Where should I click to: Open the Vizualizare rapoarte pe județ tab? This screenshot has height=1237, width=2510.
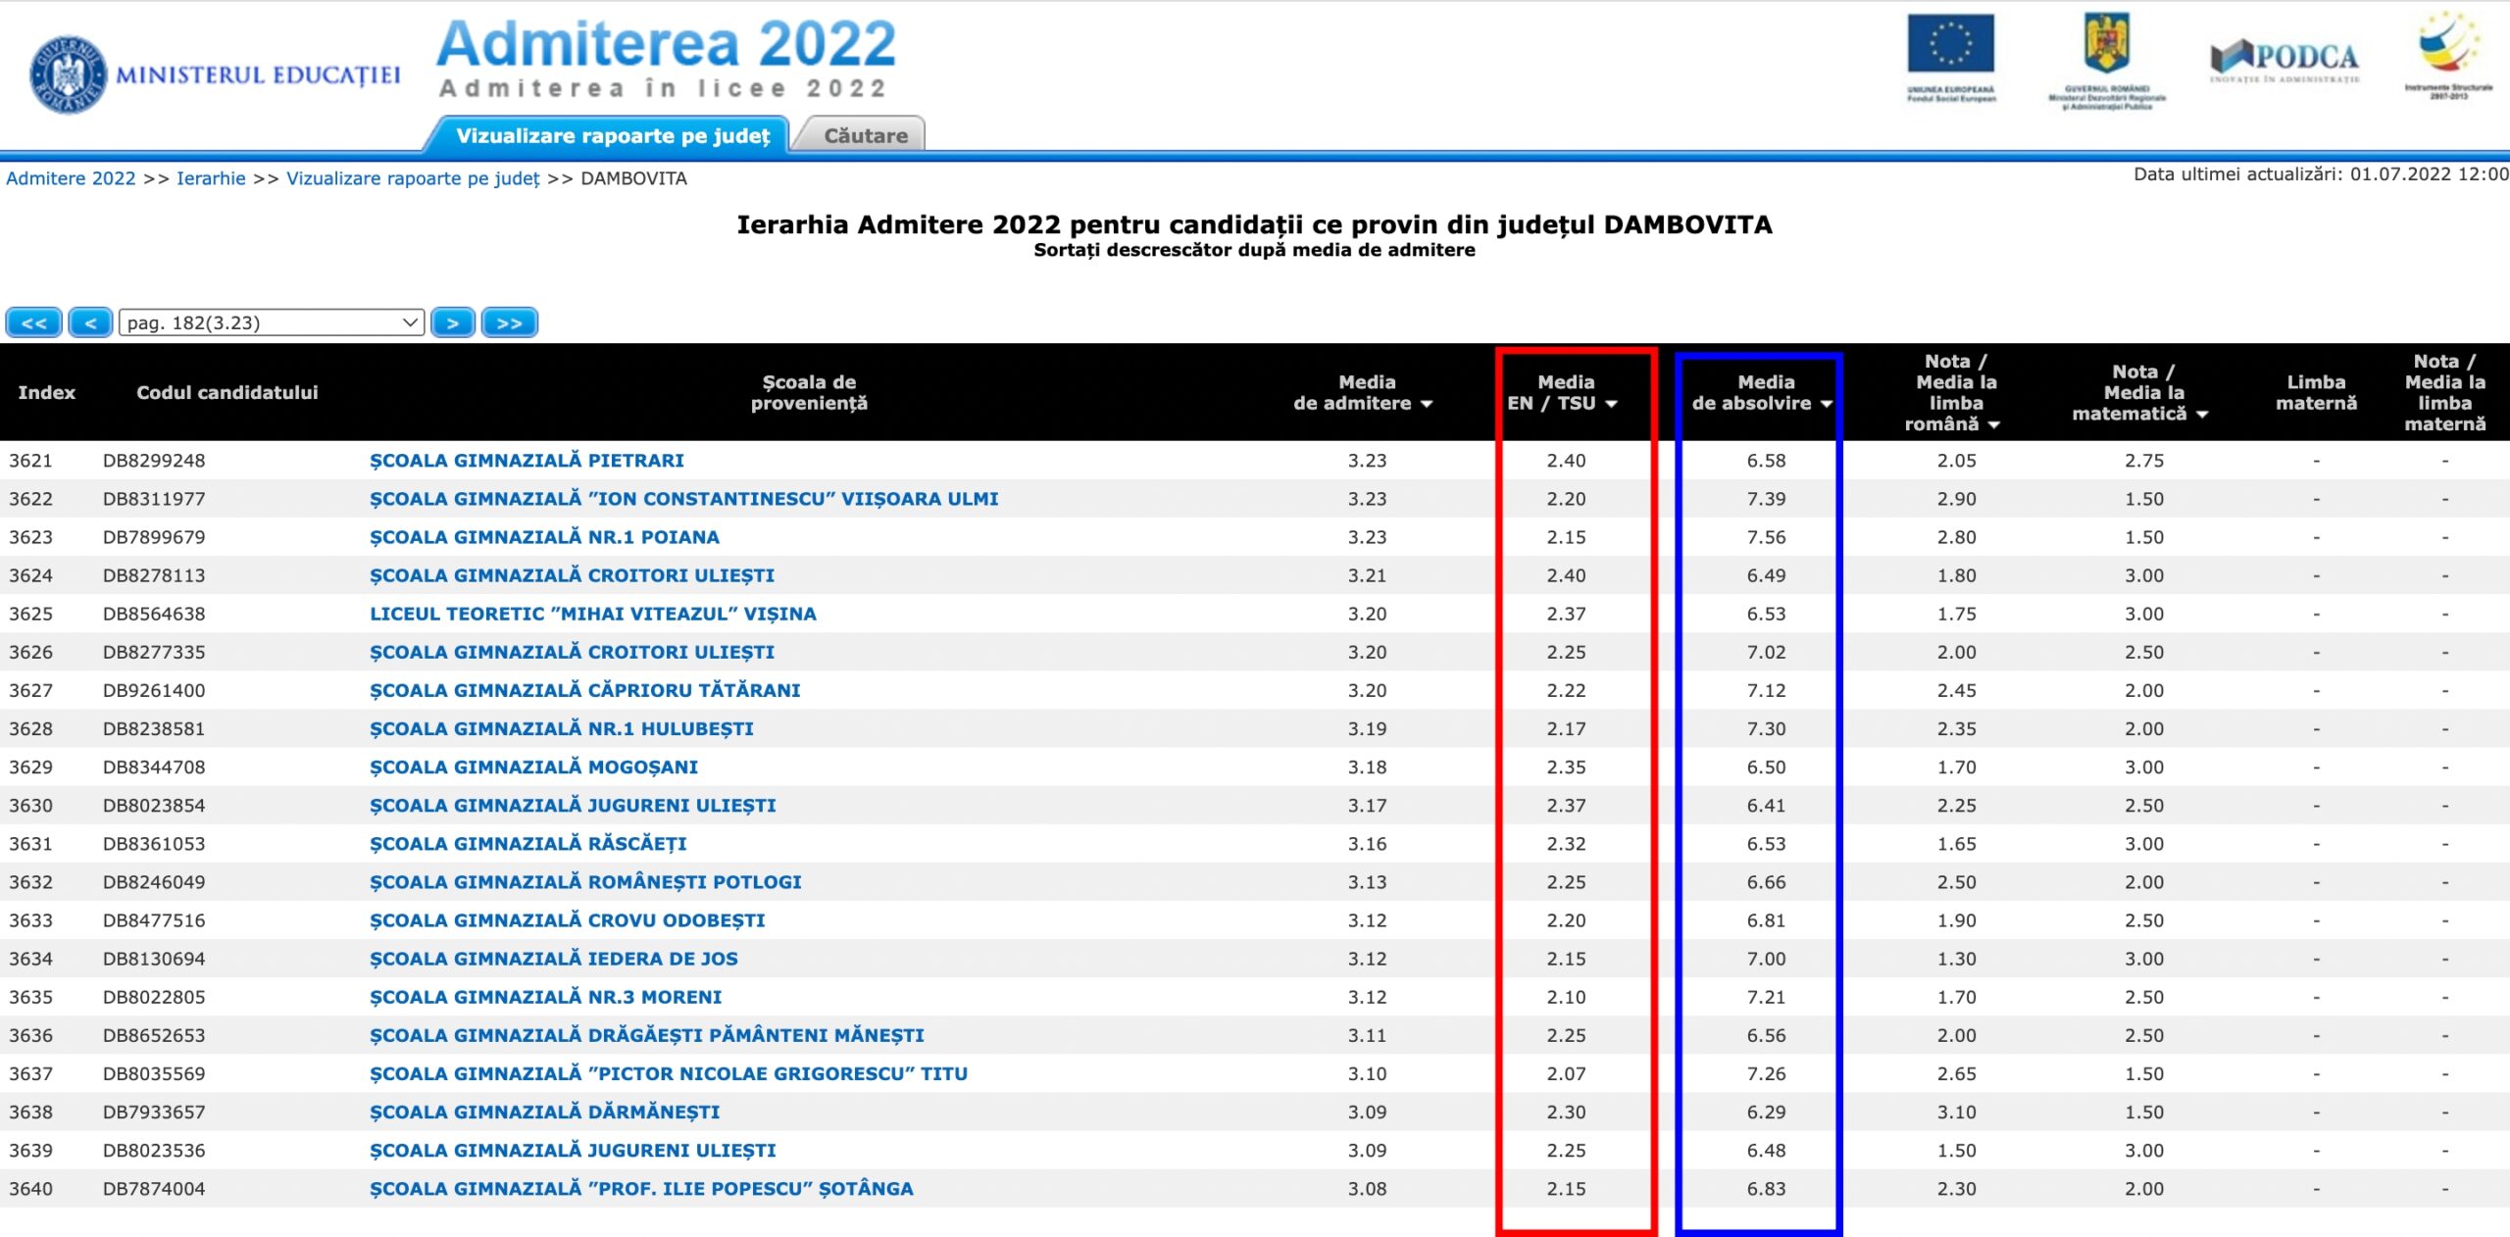pyautogui.click(x=612, y=135)
